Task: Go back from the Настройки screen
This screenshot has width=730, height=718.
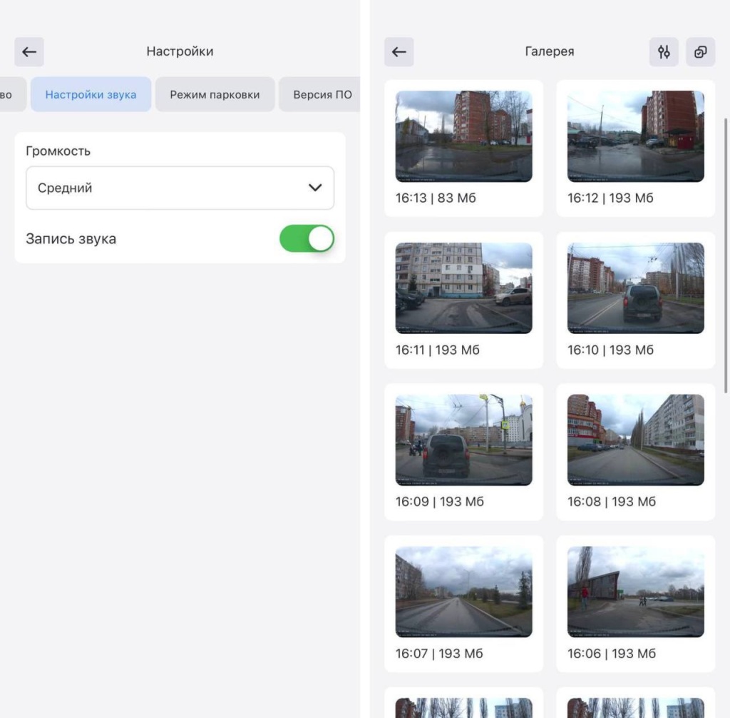Action: click(29, 52)
